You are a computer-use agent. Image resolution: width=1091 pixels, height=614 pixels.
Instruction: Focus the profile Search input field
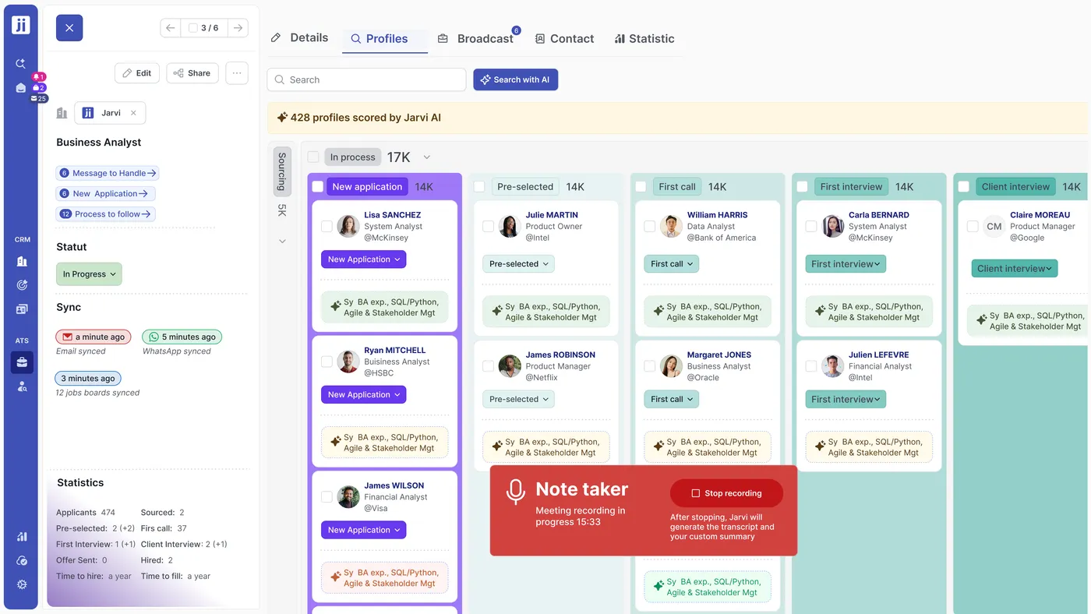click(366, 79)
